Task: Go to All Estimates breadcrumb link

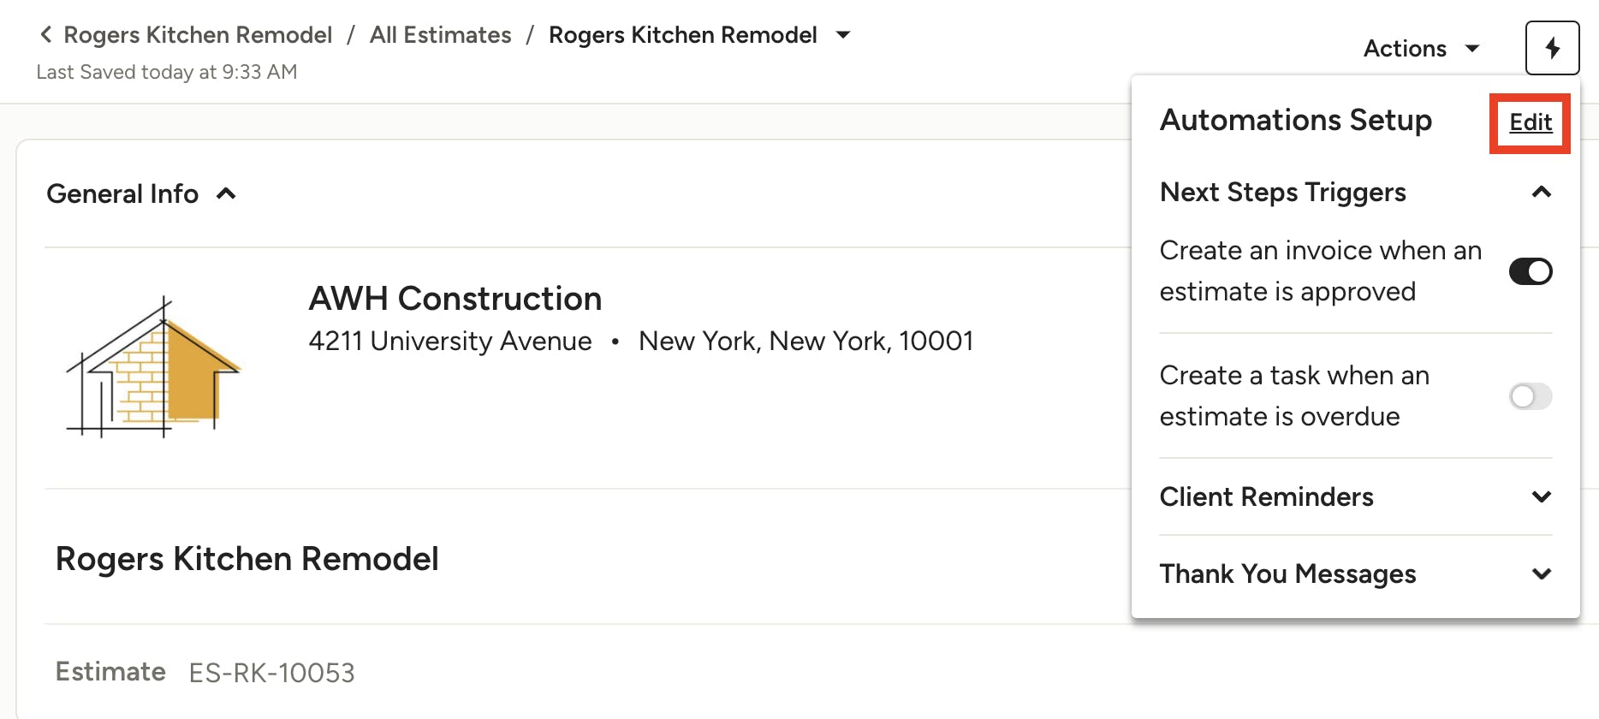Action: pos(441,34)
